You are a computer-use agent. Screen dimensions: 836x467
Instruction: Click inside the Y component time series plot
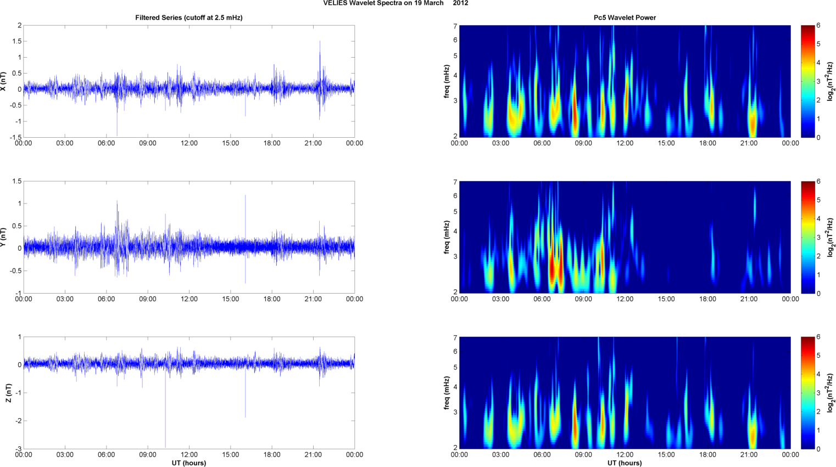click(x=189, y=237)
